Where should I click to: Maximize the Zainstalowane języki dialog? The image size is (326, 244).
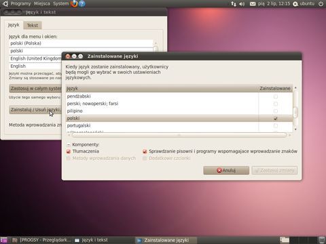pos(80,56)
